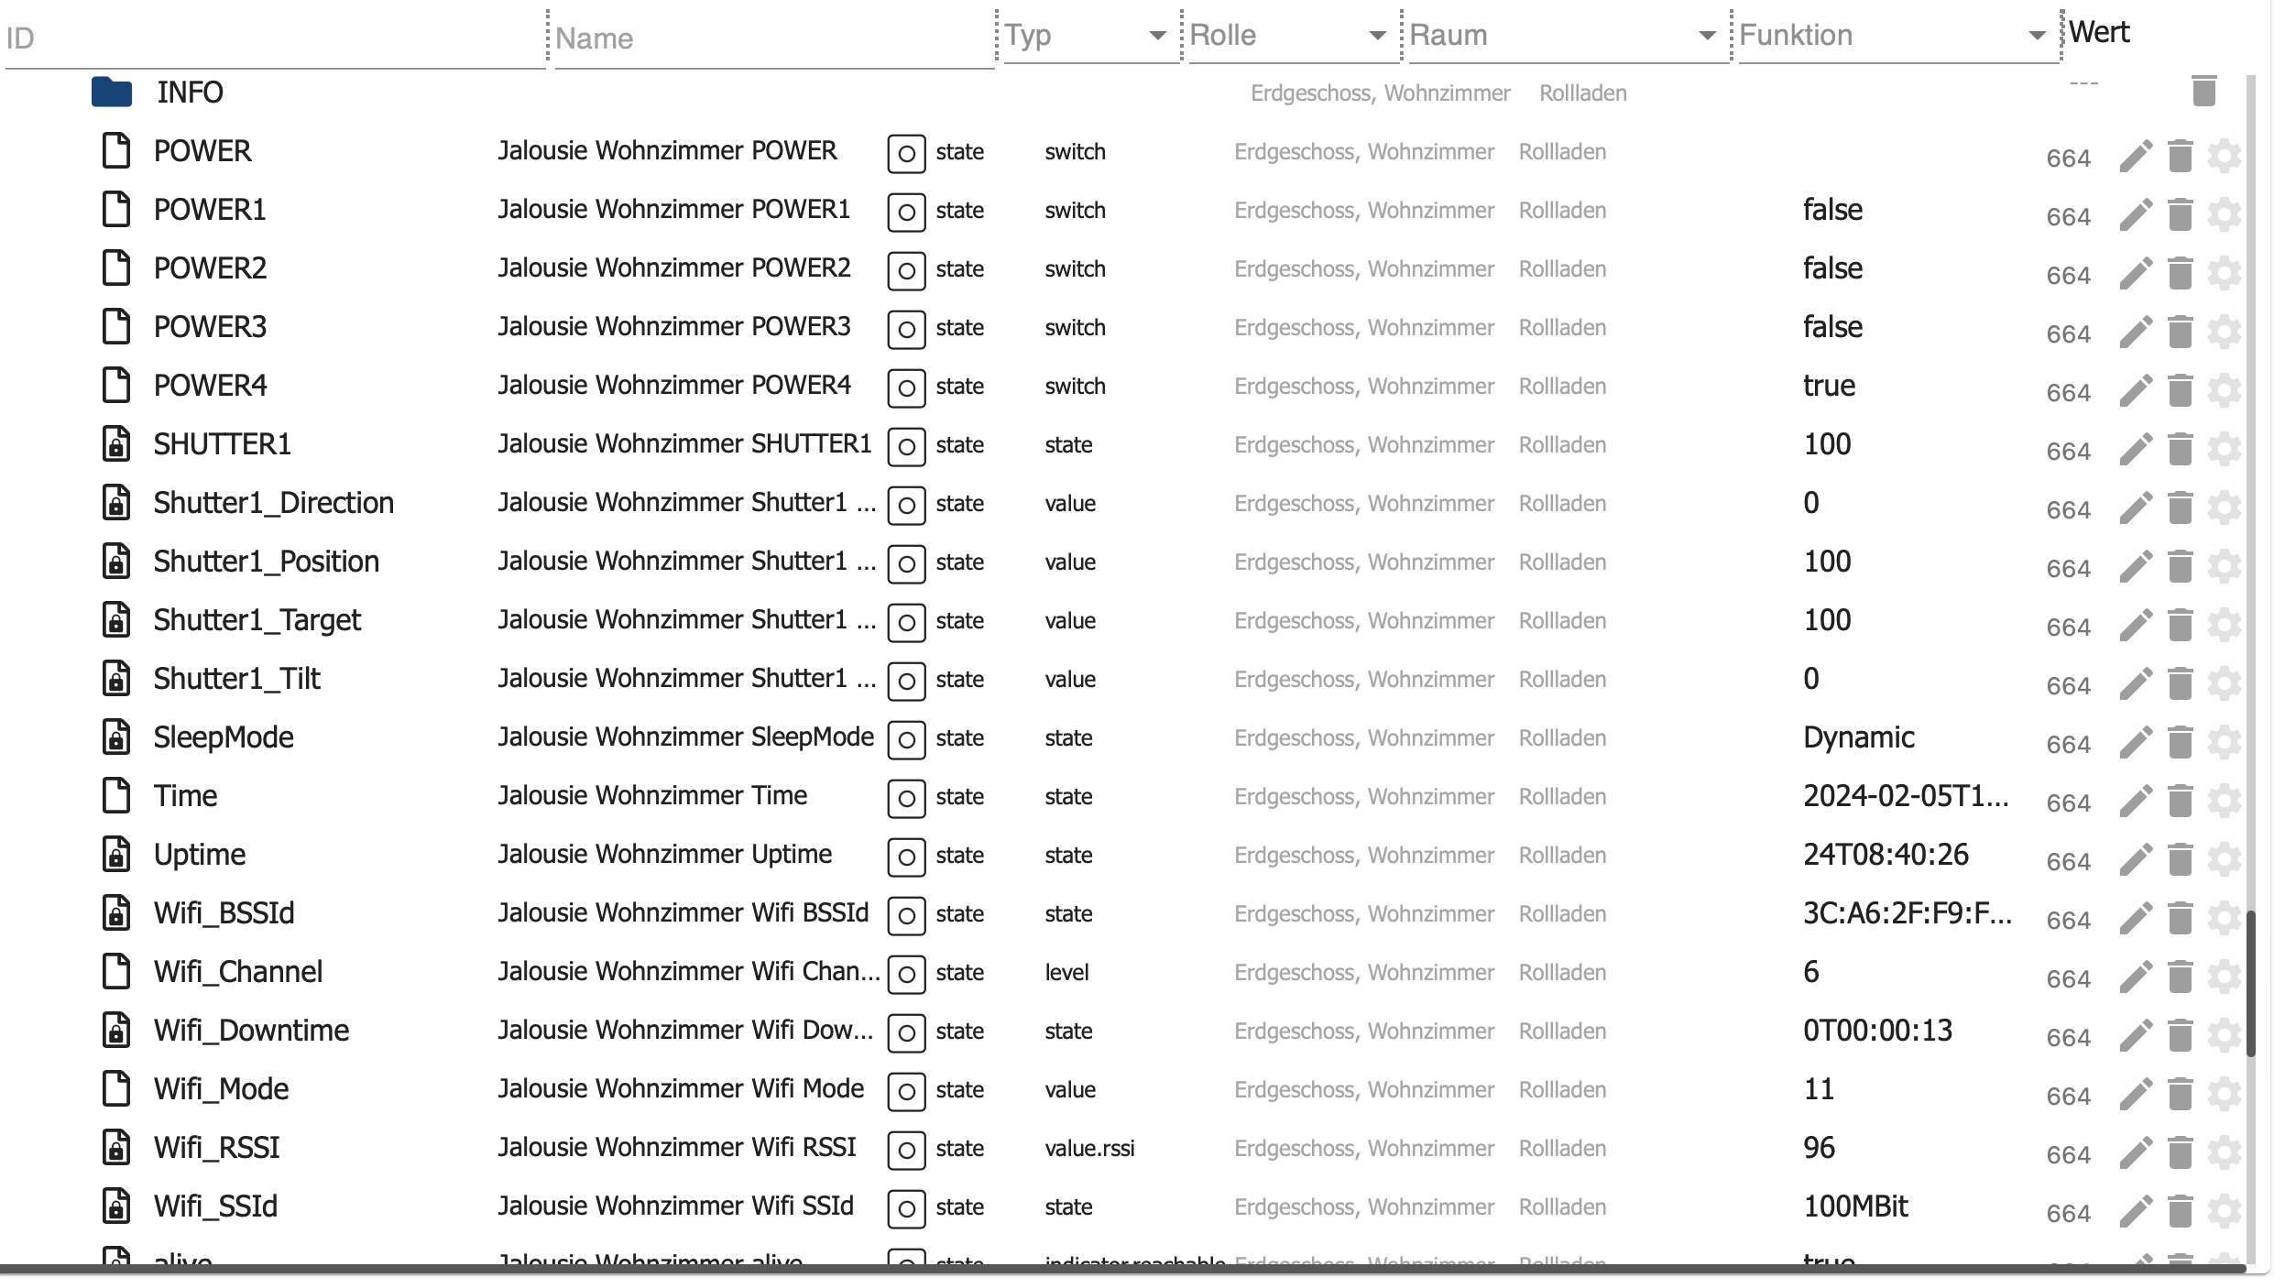Delete the Uptime state with trash icon
Screen dimensions: 2285x1288
(2180, 860)
